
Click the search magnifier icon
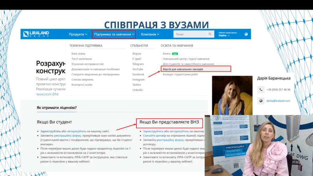tap(210, 34)
